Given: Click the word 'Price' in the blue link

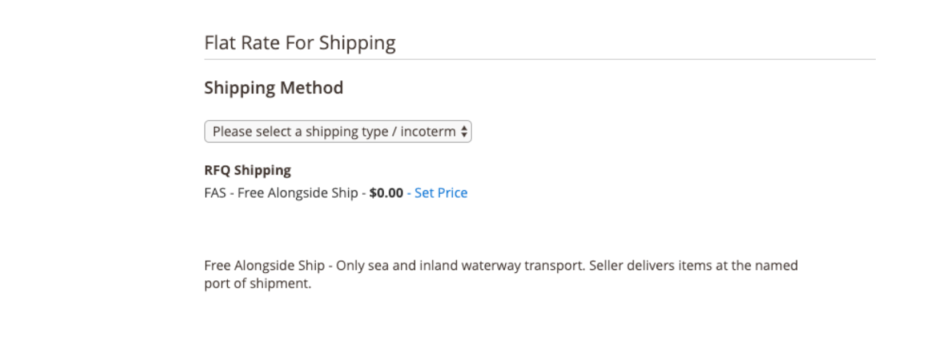Looking at the screenshot, I should [452, 193].
